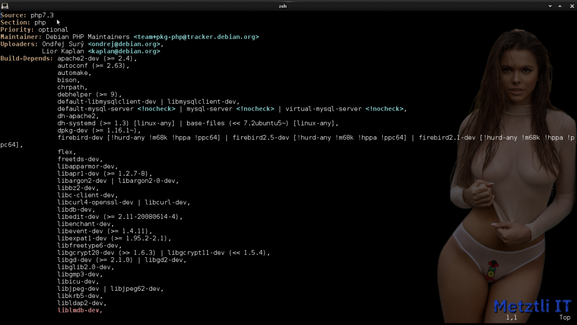Screen dimensions: 577x325
Task: Click 'libgcrypt20-dev (>> 1.6.3)' text
Action: coord(106,254)
